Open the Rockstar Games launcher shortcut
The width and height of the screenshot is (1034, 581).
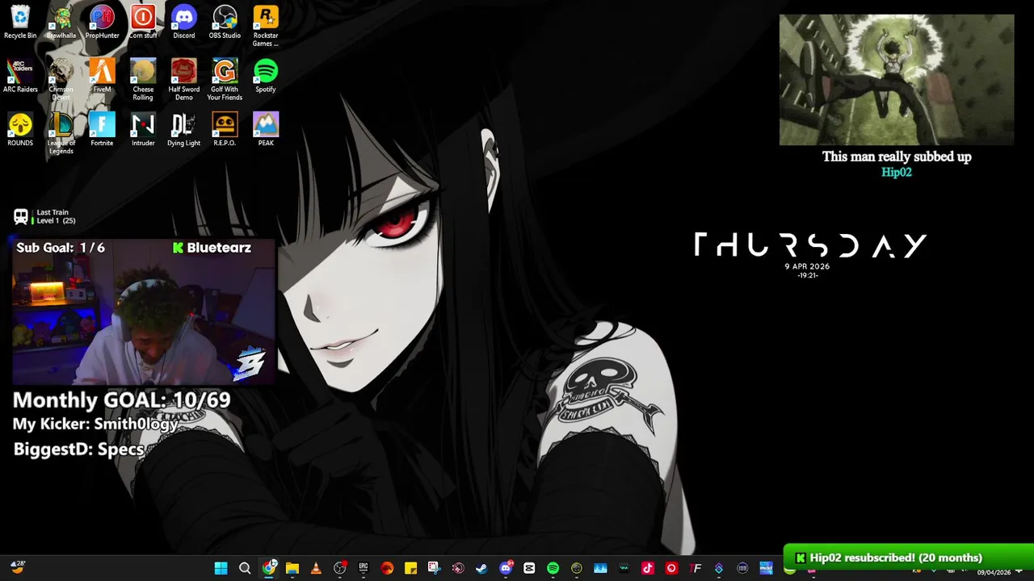266,26
